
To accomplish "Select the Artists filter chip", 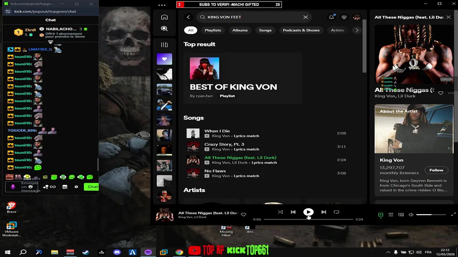I will pos(337,30).
